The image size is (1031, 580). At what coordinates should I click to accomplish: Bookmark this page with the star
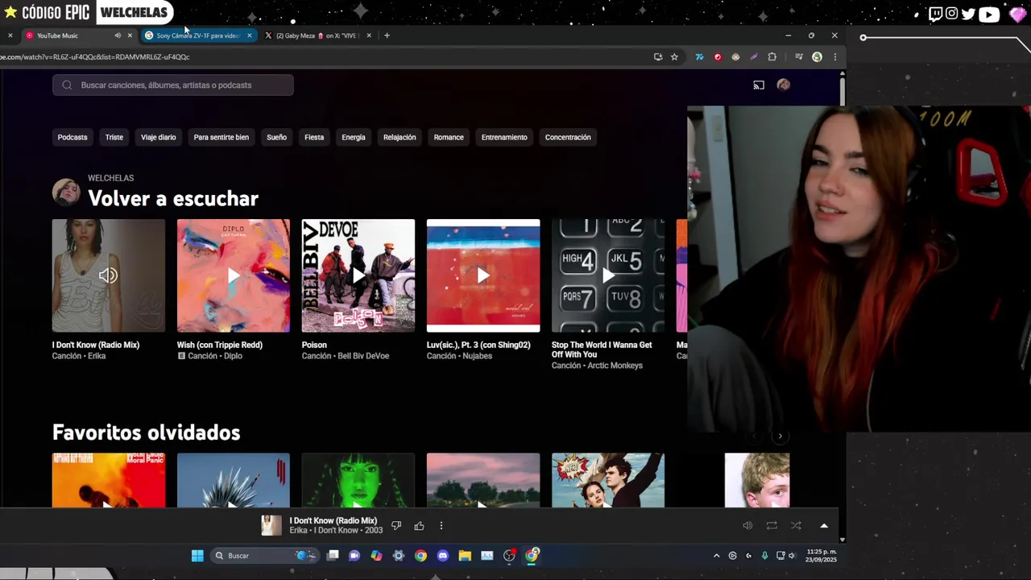tap(674, 56)
